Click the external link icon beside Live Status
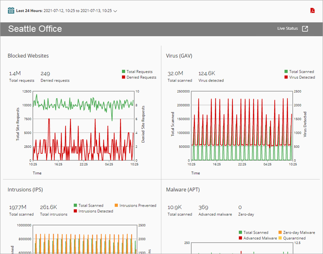 [305, 28]
